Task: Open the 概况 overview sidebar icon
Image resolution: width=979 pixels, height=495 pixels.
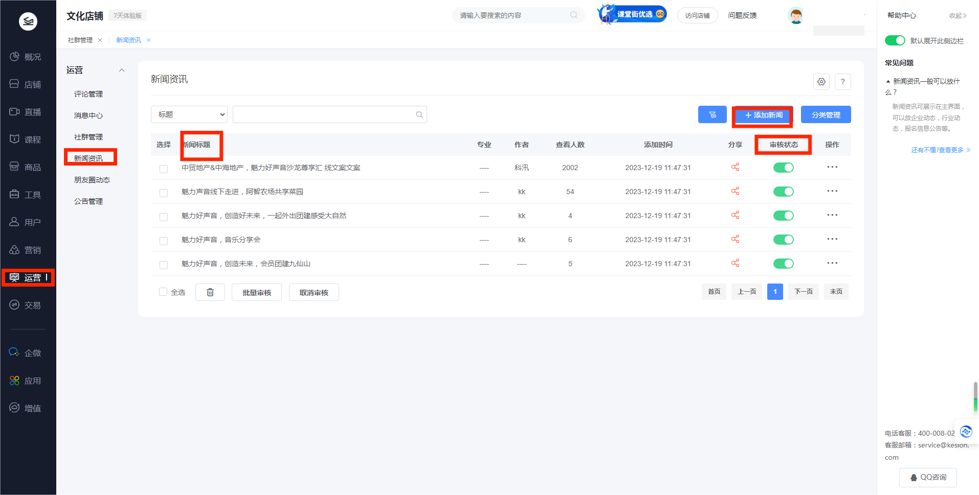Action: click(14, 57)
